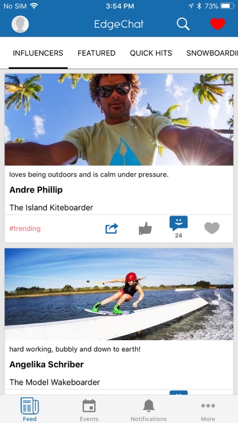Tap the search magnifier icon
The height and width of the screenshot is (423, 238).
tap(183, 24)
